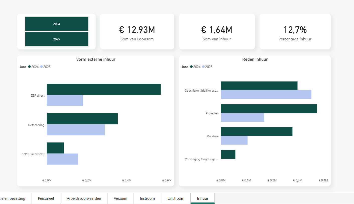Click the 2024 legend dot in Reden inhuur

point(191,67)
